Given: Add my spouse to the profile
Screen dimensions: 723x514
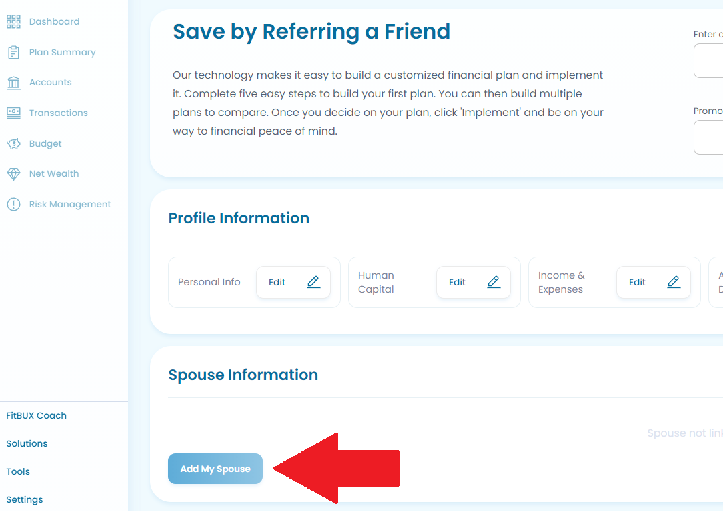Looking at the screenshot, I should [215, 469].
